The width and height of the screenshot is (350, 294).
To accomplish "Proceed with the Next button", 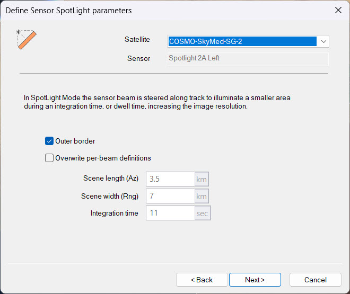I will coord(255,280).
